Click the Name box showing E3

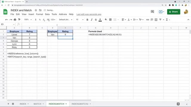7,24
